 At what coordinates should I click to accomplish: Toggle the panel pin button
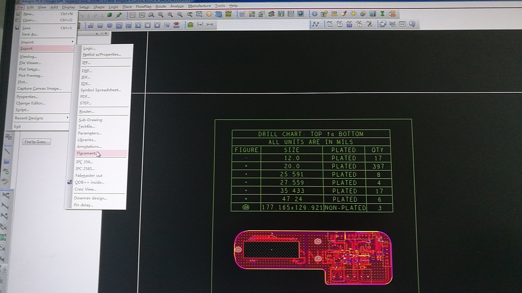97,34
